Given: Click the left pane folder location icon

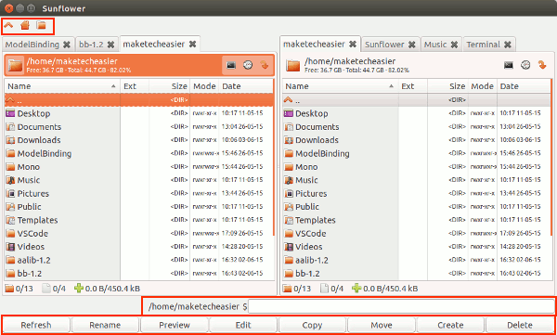Looking at the screenshot, I should 15,65.
